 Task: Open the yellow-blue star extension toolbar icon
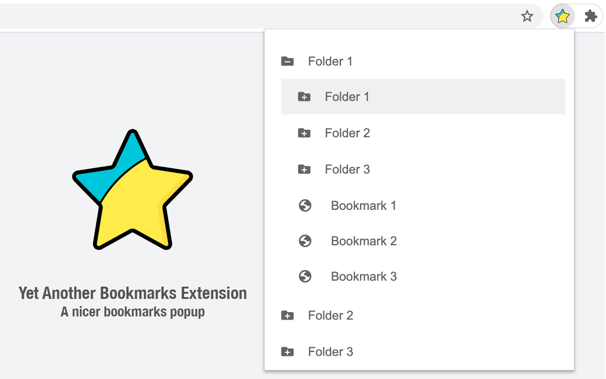click(562, 17)
